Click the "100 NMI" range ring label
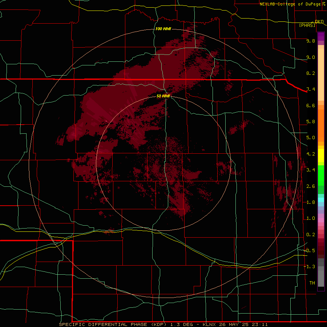 pos(163,29)
